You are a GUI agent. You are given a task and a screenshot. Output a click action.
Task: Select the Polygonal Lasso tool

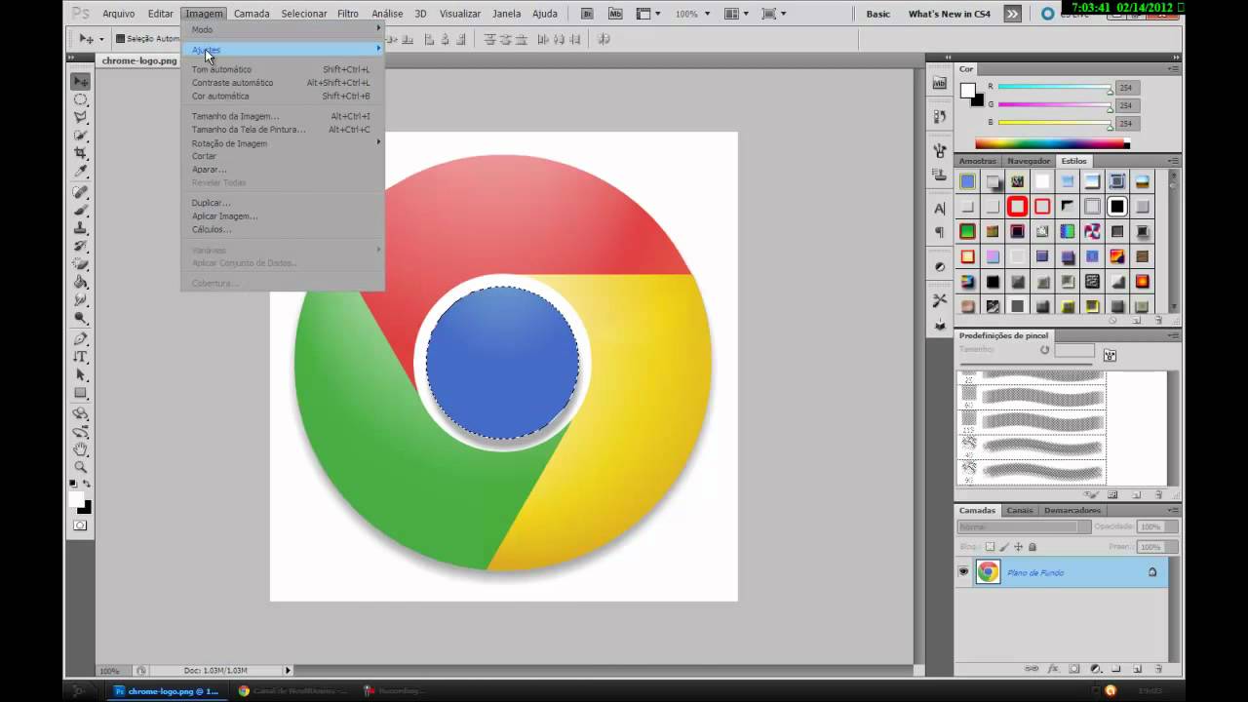[x=81, y=117]
